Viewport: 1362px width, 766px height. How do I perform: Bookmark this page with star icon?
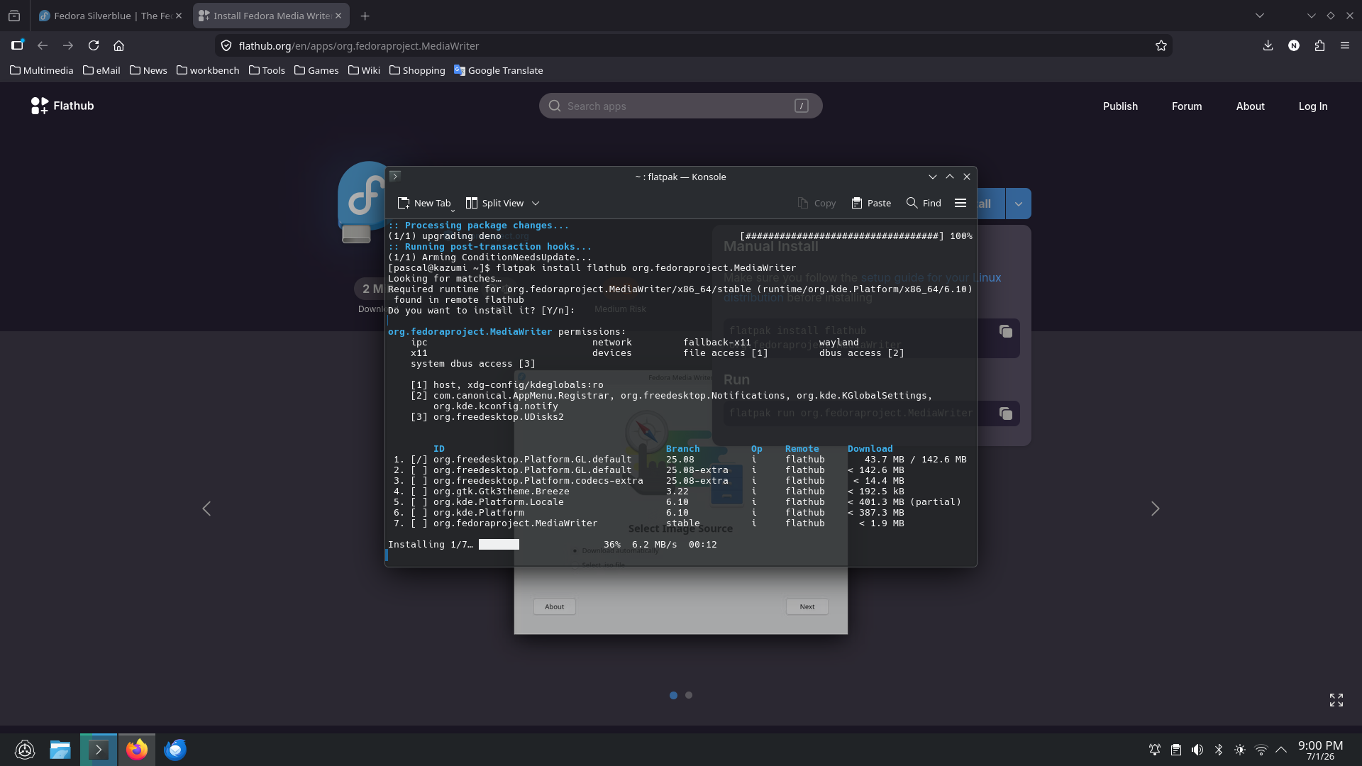[1161, 45]
